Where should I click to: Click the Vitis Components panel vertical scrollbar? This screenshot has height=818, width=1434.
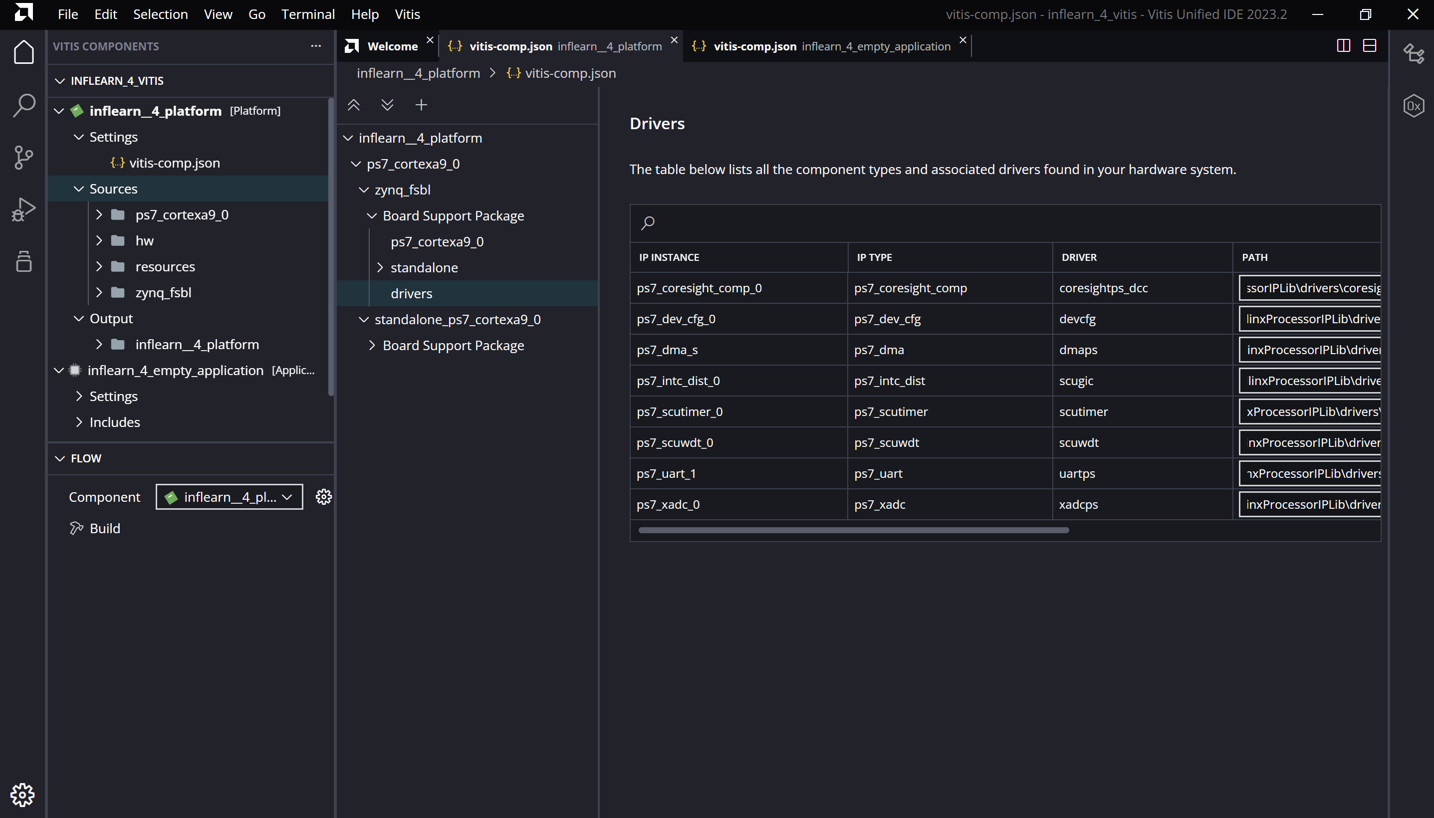pos(331,247)
